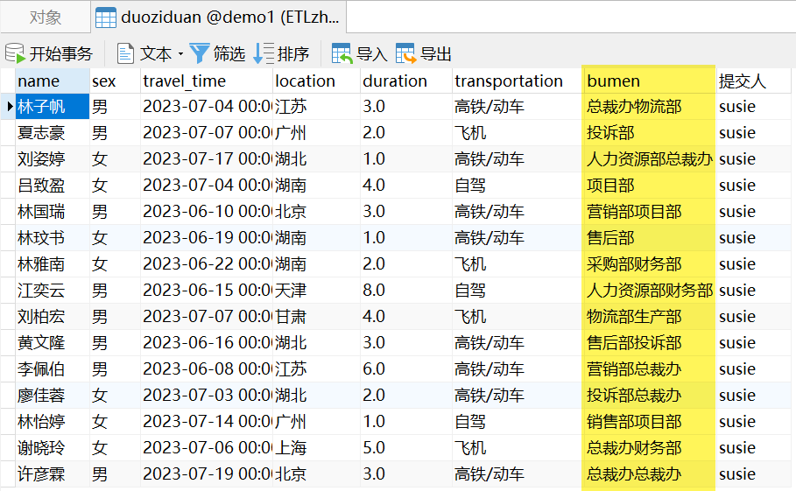The image size is (796, 491).
Task: Select the name cell 夏志豪
Action: [x=42, y=133]
